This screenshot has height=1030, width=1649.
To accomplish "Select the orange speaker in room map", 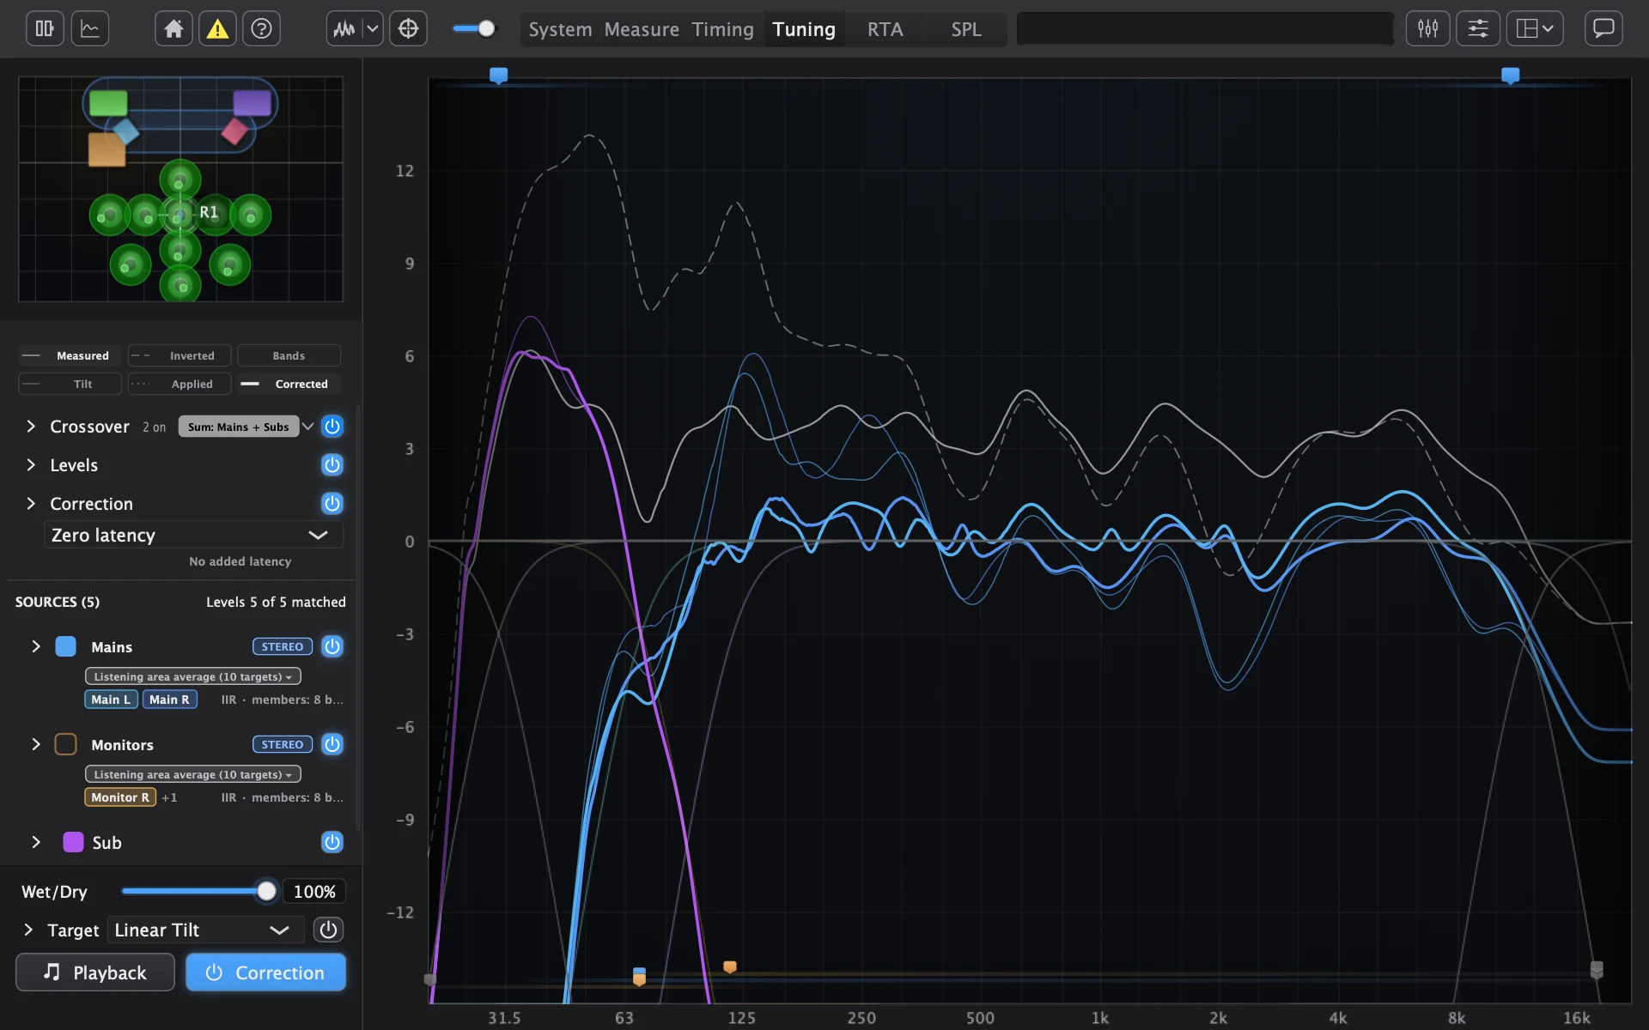I will coord(106,149).
